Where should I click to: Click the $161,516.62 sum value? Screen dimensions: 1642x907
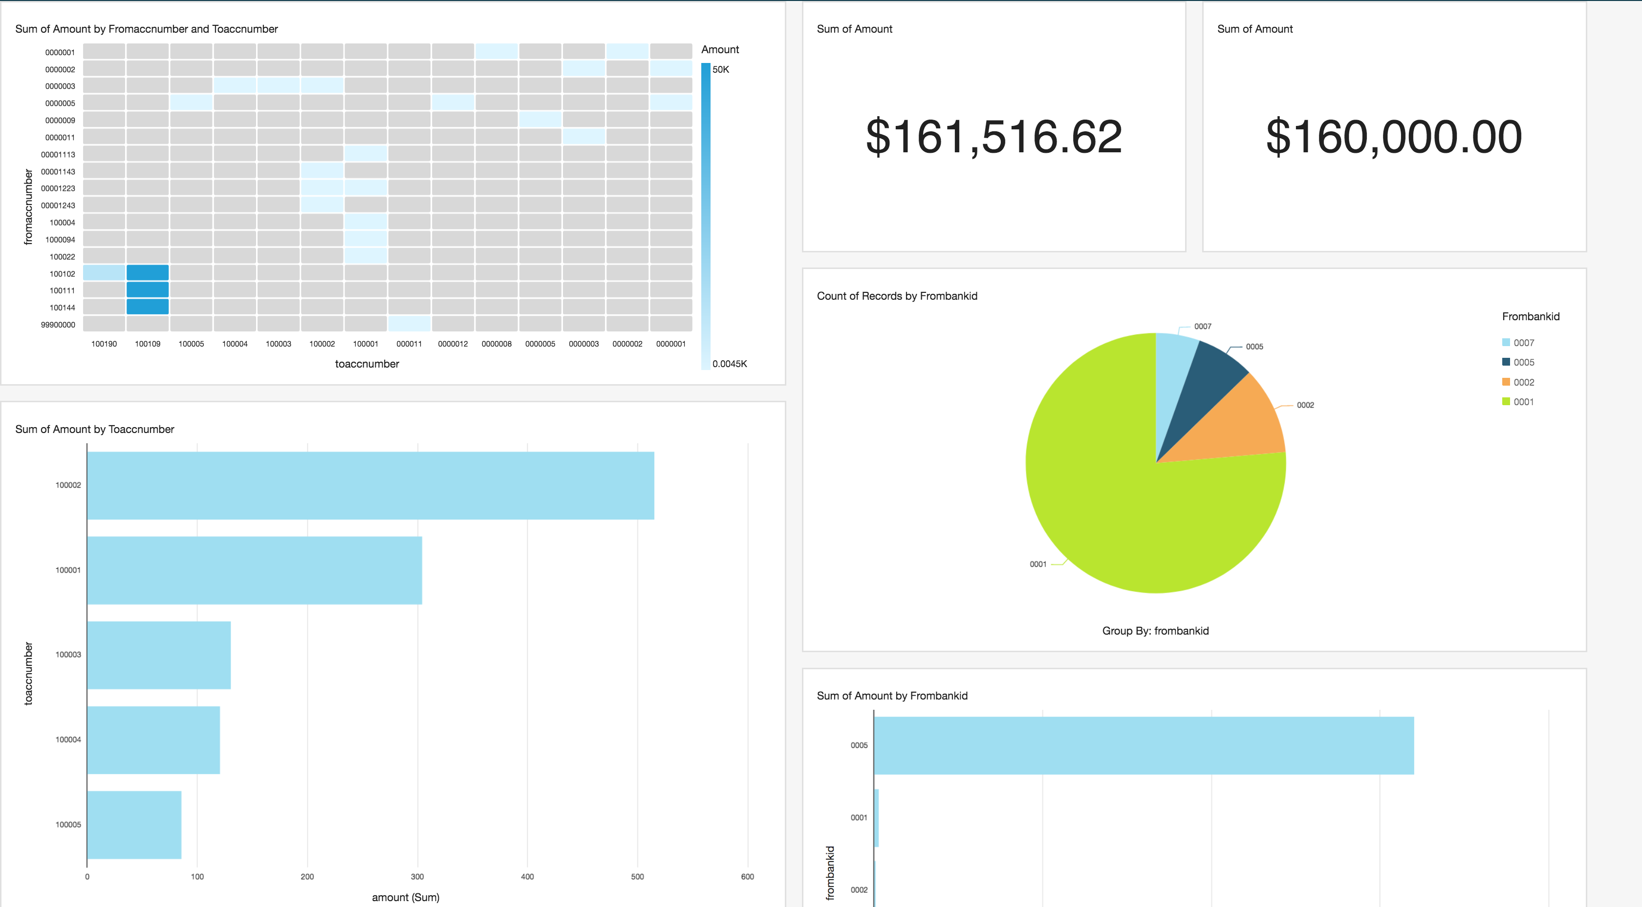pos(993,137)
